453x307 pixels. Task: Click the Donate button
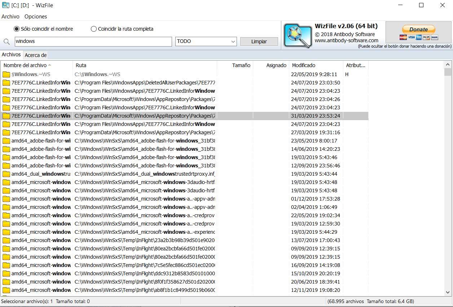pyautogui.click(x=419, y=32)
